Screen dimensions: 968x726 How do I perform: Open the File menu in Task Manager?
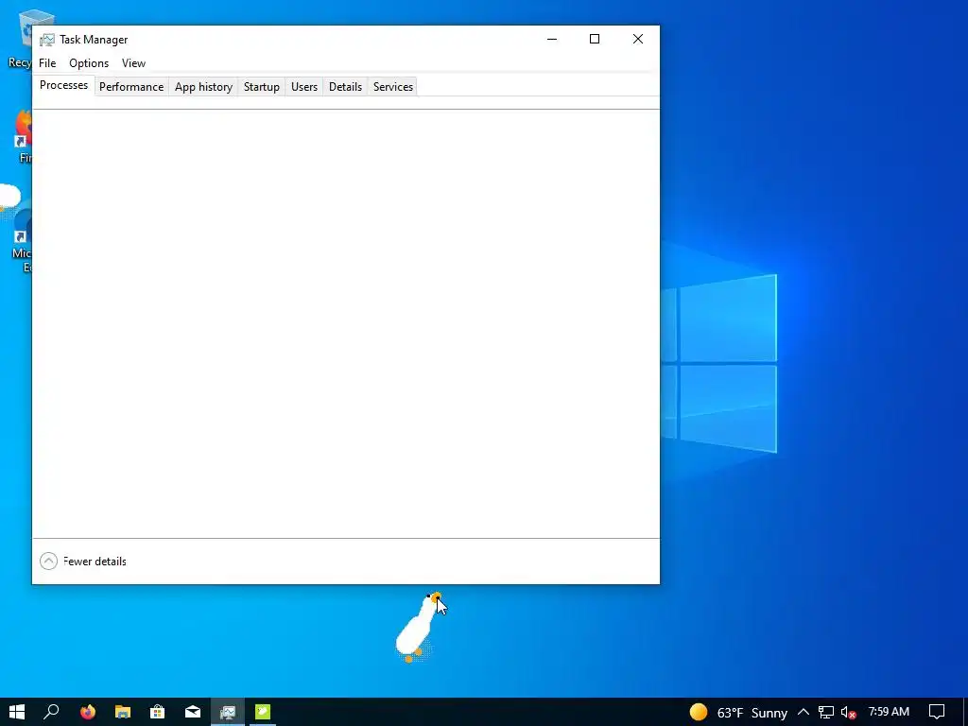[x=47, y=63]
